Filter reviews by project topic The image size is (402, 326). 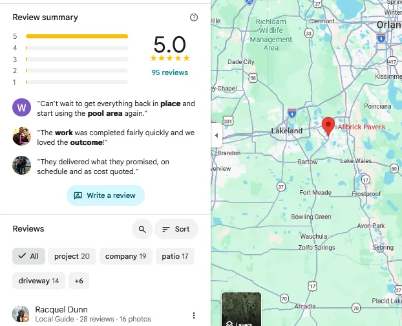tap(72, 256)
